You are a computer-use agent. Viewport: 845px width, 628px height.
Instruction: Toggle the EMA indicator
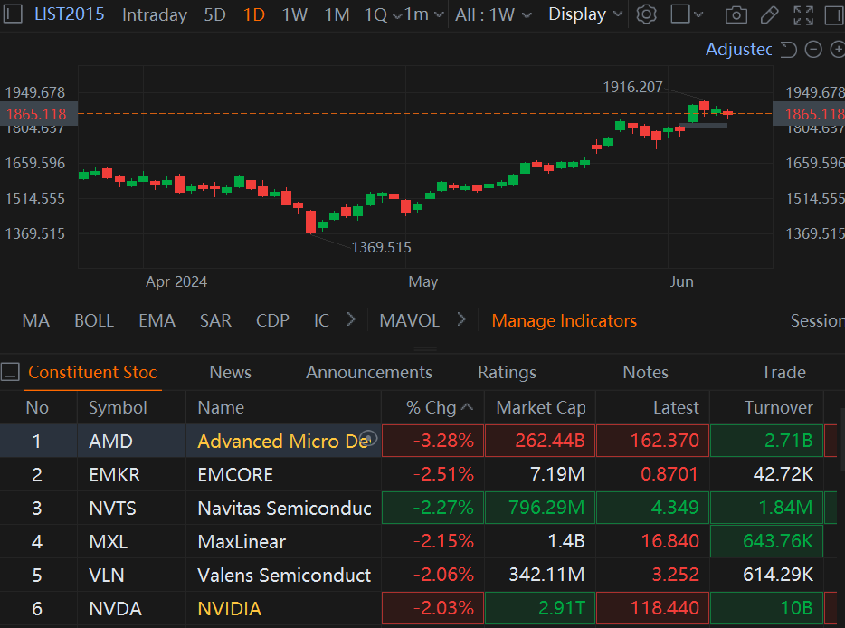click(x=157, y=320)
